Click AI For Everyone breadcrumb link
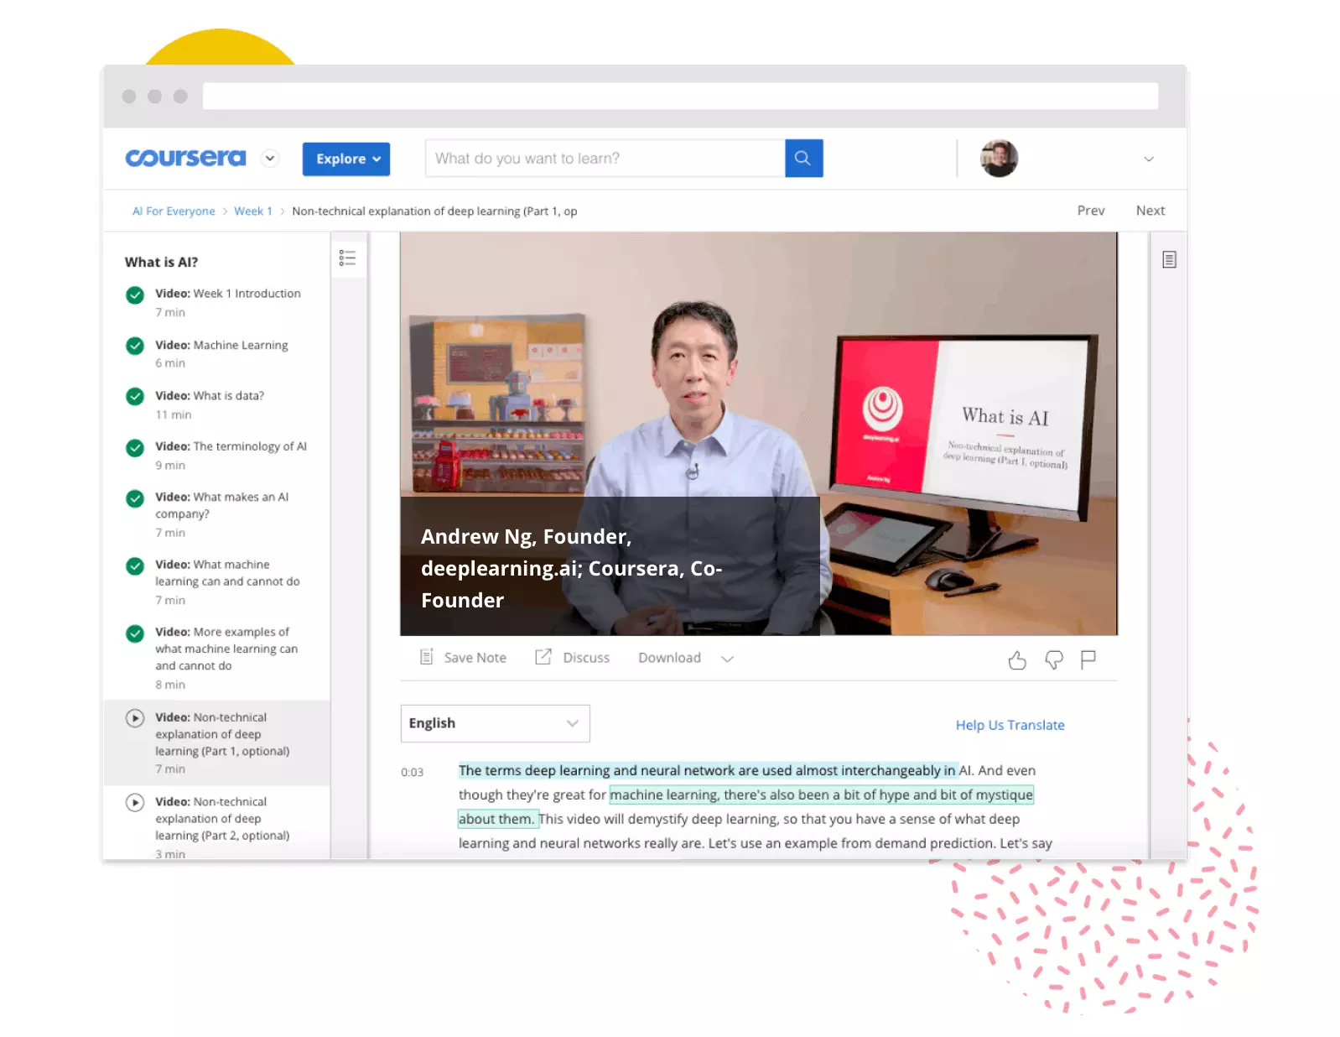 click(174, 211)
